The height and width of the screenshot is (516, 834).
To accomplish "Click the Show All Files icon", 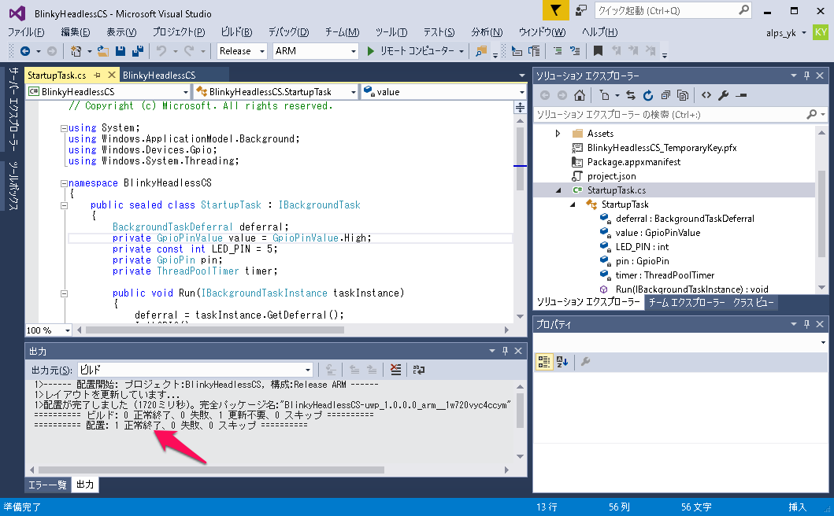I will pyautogui.click(x=683, y=95).
